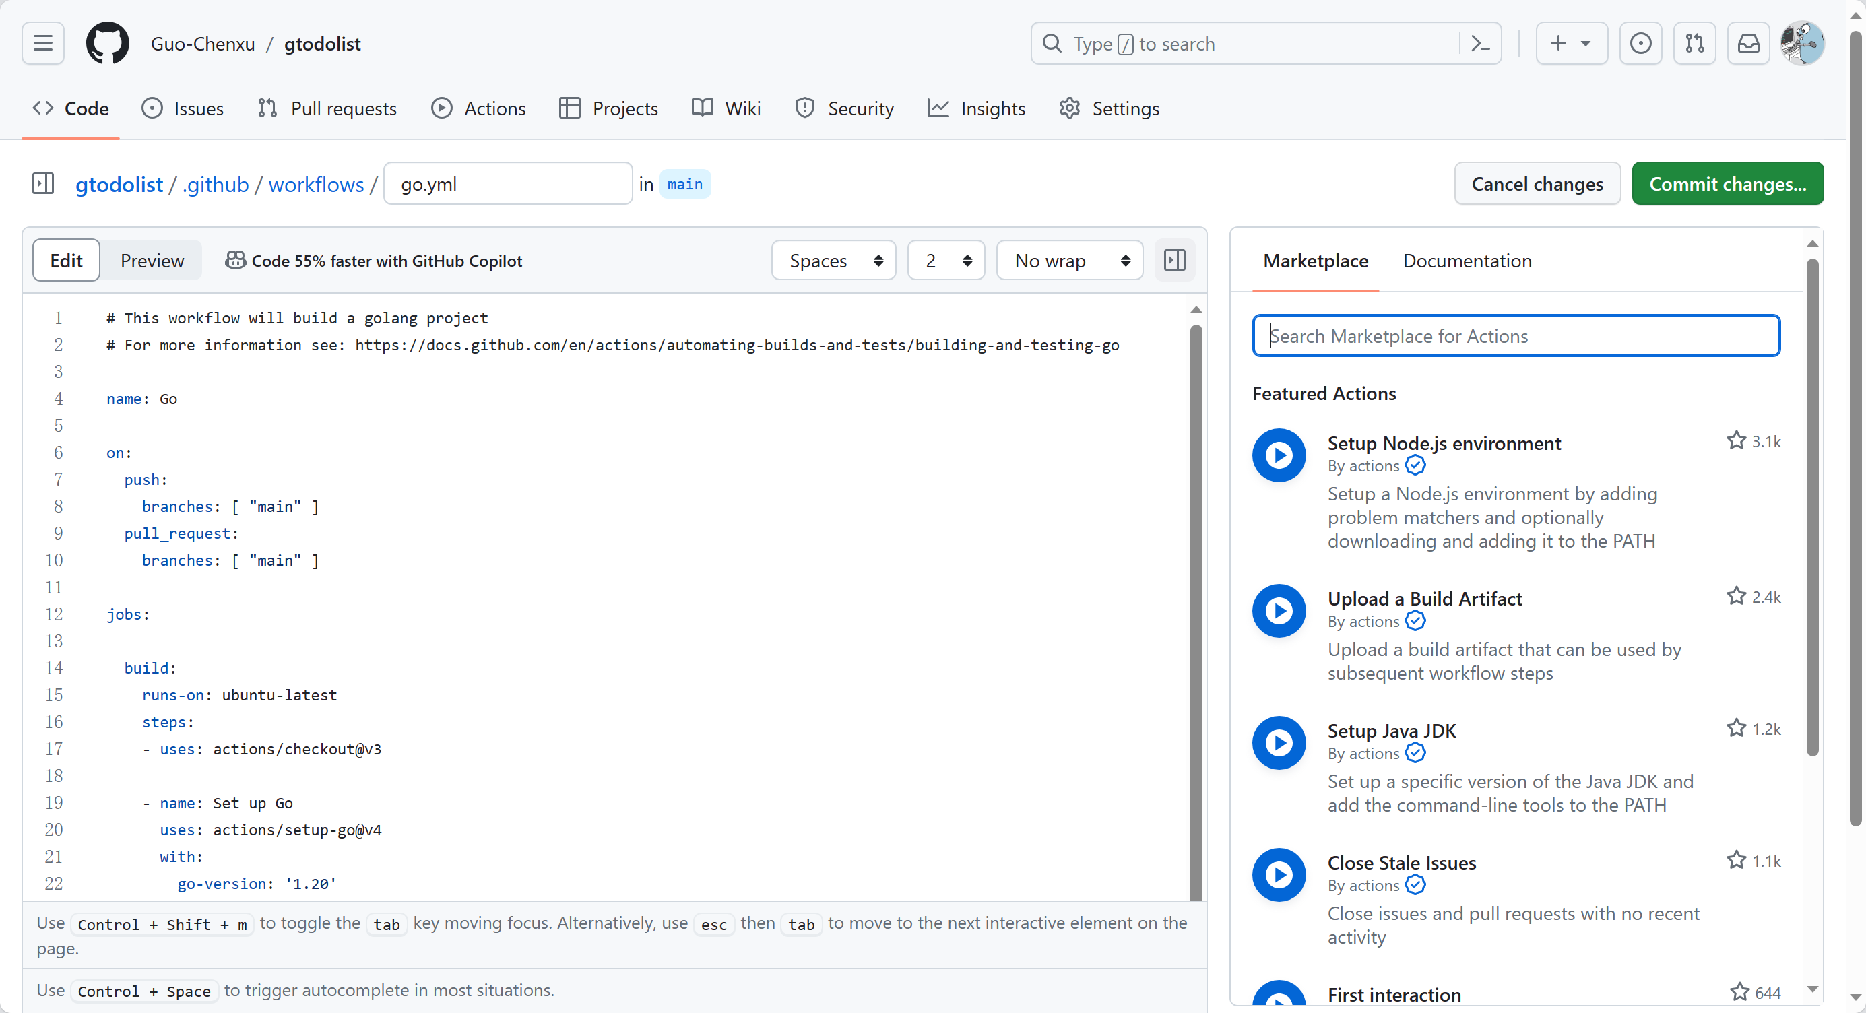Click star icon for Close Stale Issues

tap(1737, 860)
